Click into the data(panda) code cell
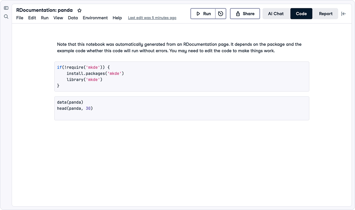Screen dimensions: 355x210 [x=182, y=108]
